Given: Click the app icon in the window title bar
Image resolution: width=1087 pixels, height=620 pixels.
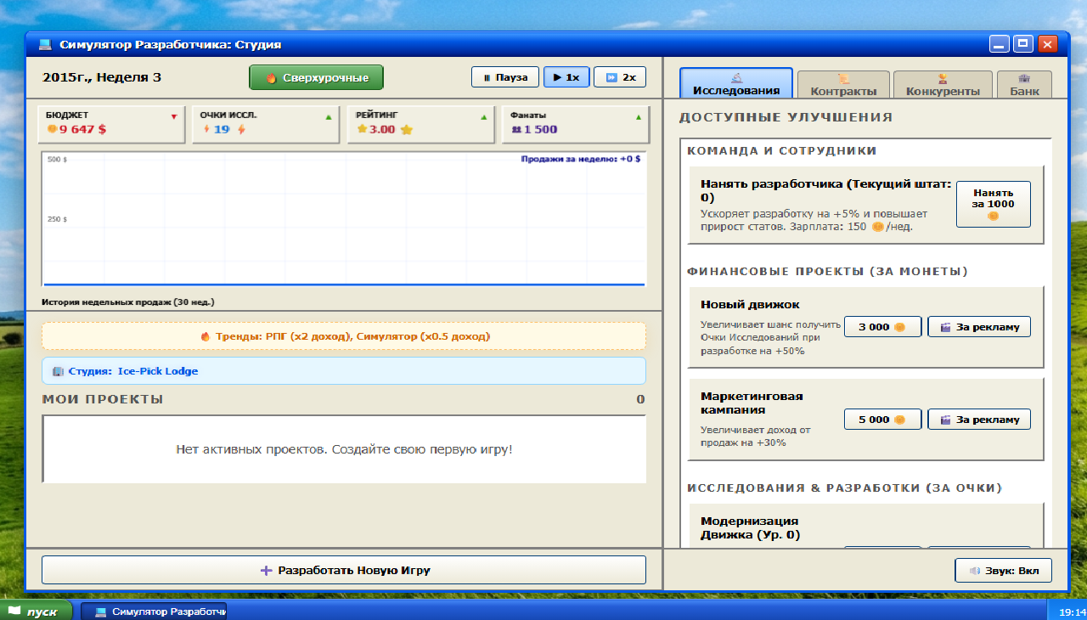Looking at the screenshot, I should tap(45, 44).
